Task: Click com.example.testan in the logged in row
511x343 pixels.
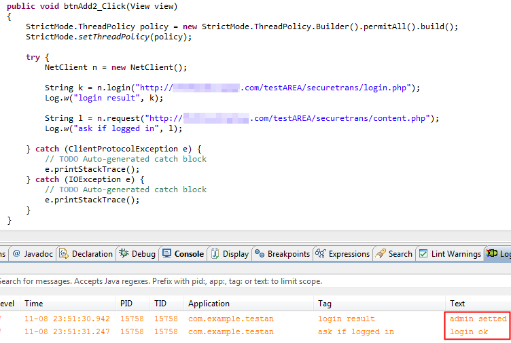Action: (x=231, y=331)
